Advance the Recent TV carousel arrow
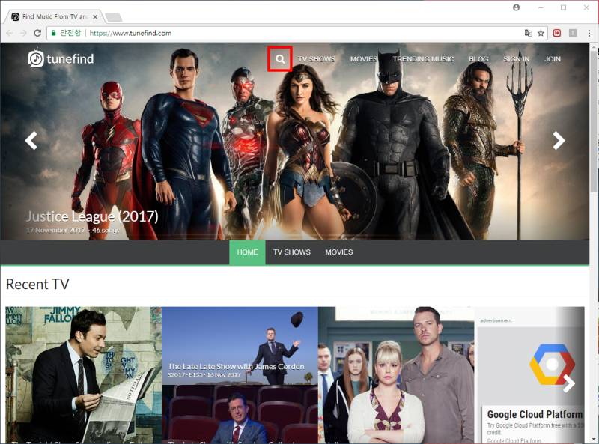Viewport: 599px width, 444px height. pos(569,383)
